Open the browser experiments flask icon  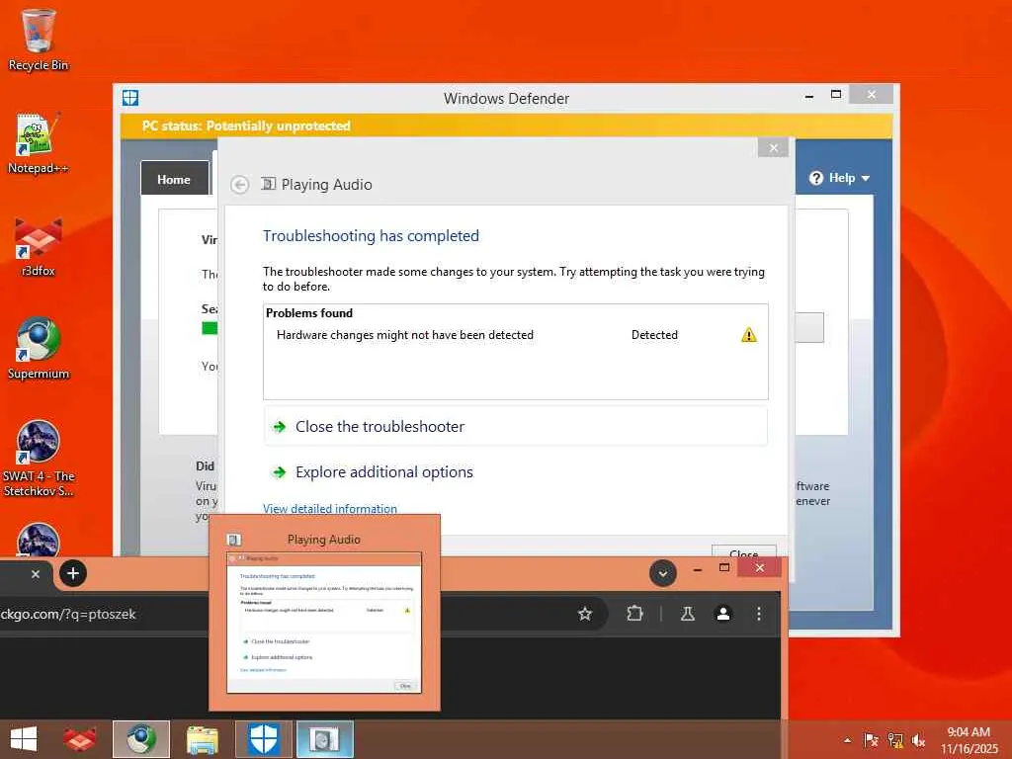click(688, 614)
